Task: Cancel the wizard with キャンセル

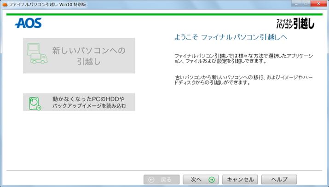Action: tap(240, 180)
